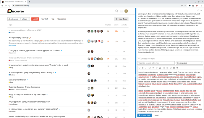Apply blockquote formatting in composer
The height and width of the screenshot is (118, 204).
[153, 68]
